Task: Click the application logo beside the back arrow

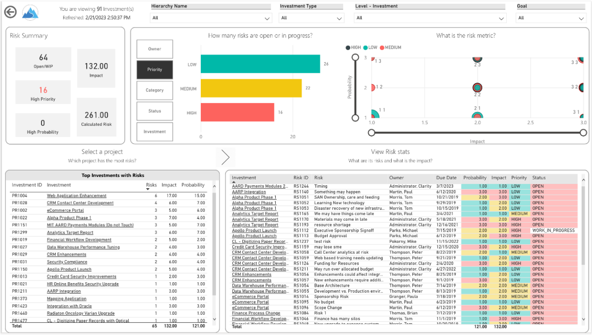Action: click(x=30, y=12)
